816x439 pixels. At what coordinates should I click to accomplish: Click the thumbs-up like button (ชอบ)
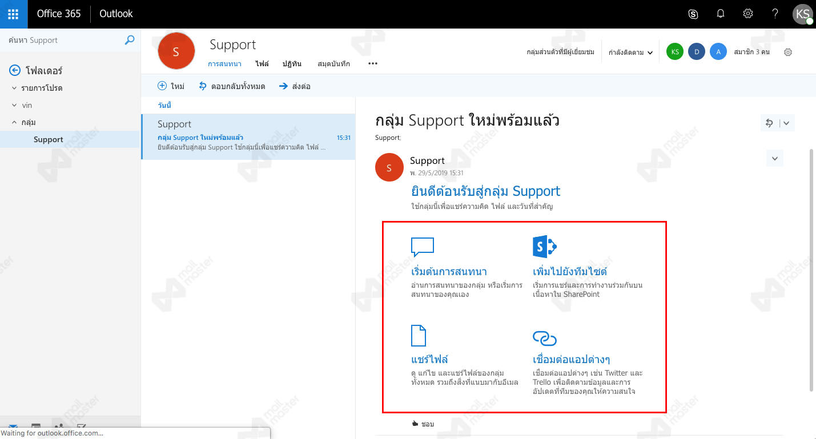[x=423, y=424]
